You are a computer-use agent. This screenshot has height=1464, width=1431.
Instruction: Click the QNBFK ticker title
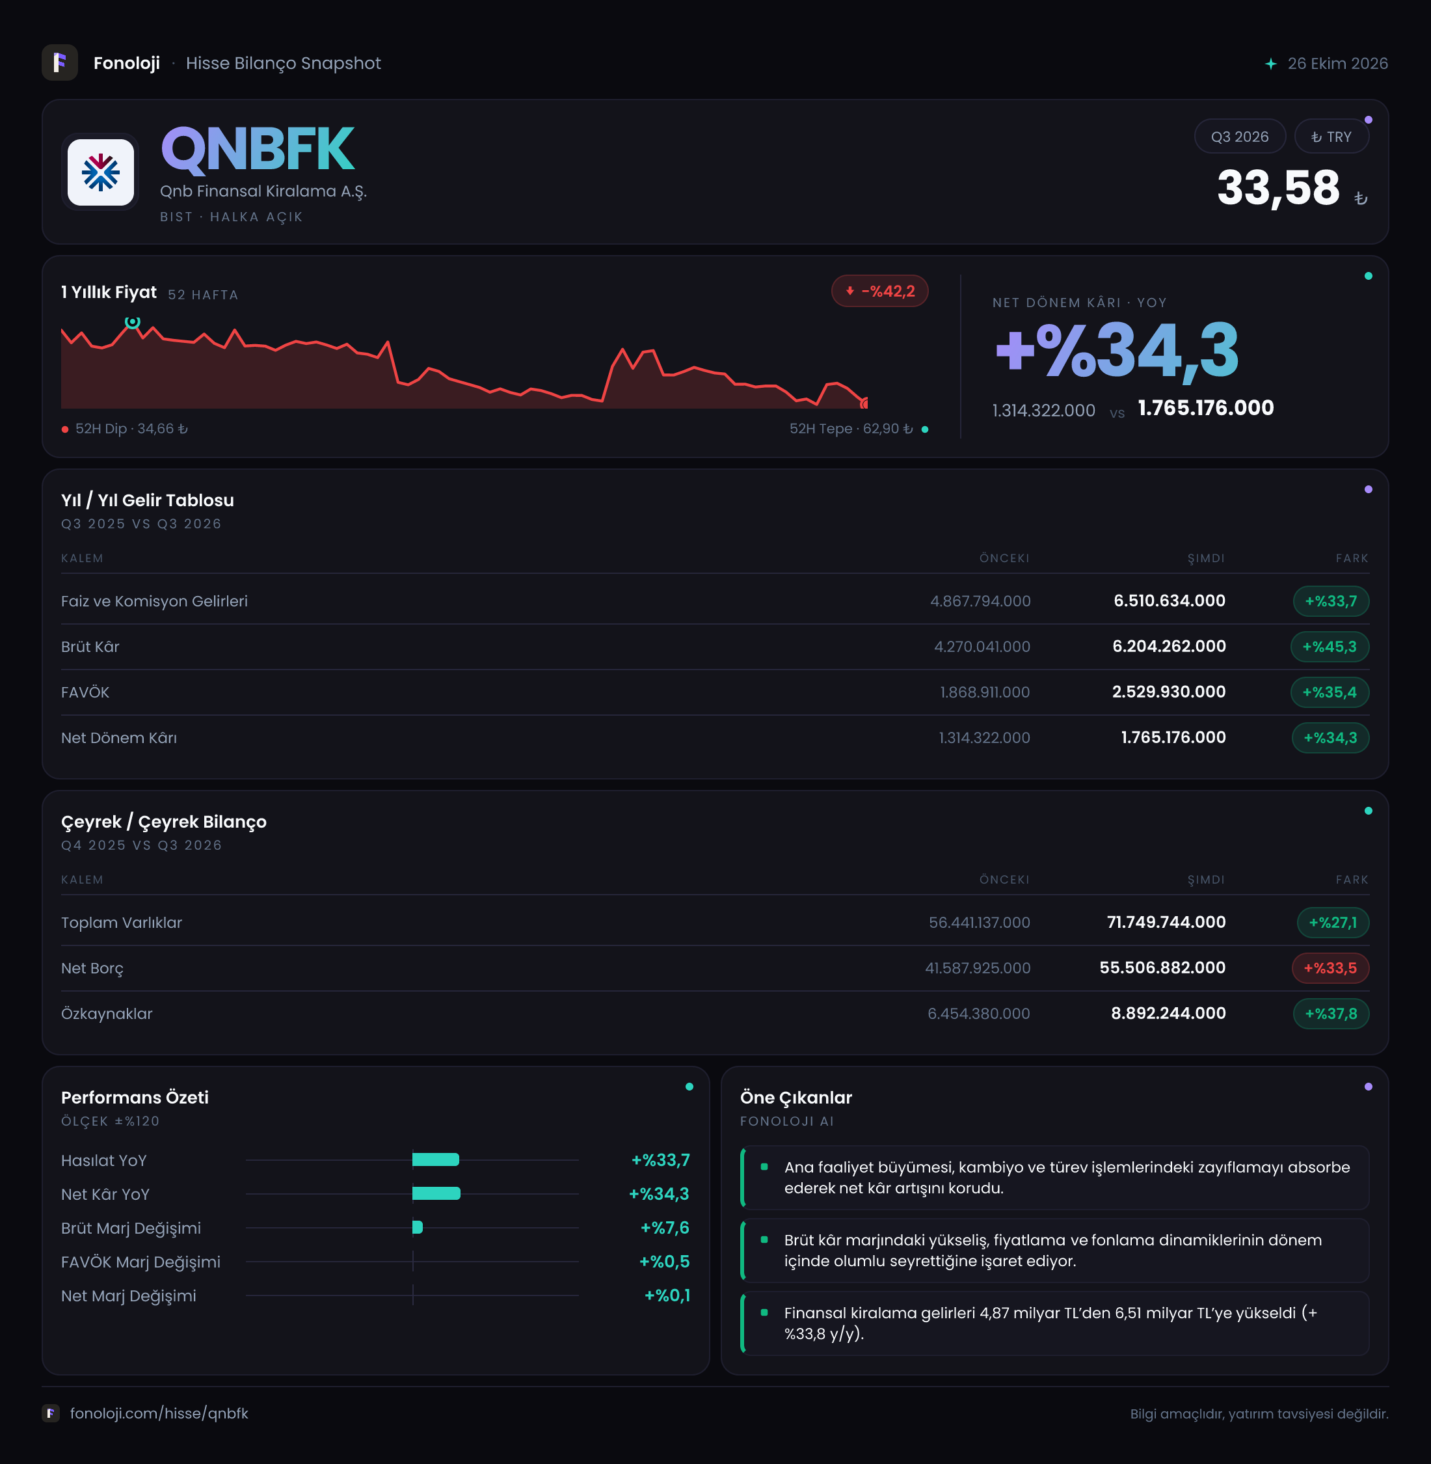point(257,149)
